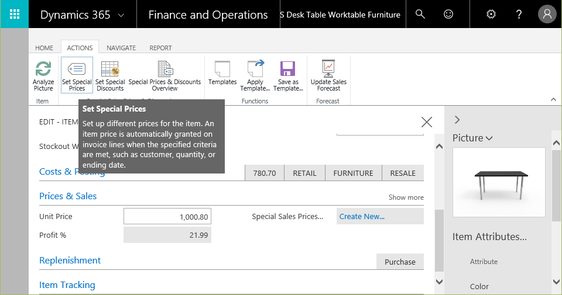Viewport: 562px width, 295px height.
Task: Switch to the ACTIONS tab
Action: [x=80, y=47]
